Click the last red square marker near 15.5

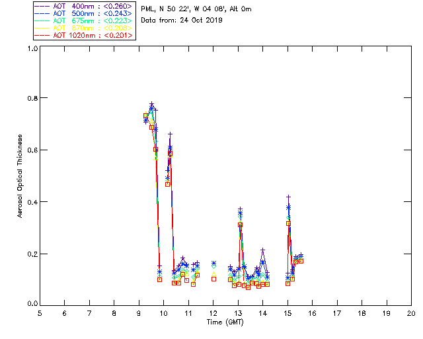301,261
